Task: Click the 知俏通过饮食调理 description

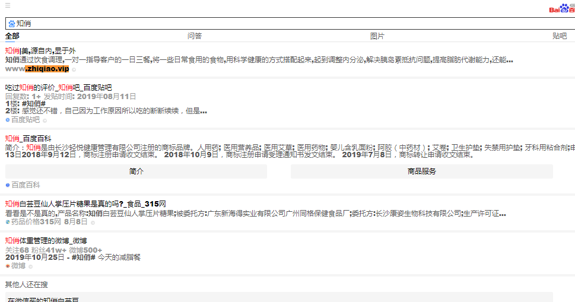Action: (x=259, y=60)
